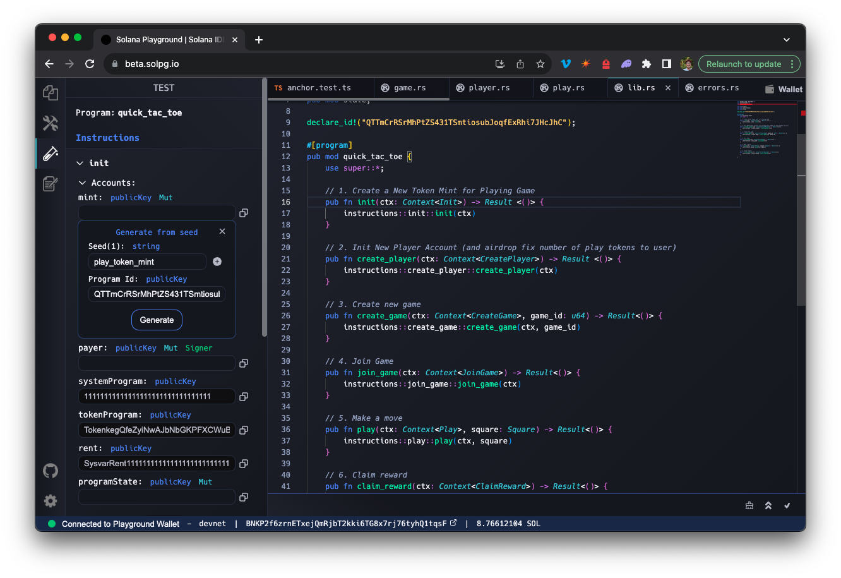841x578 pixels.
Task: Click the mint publicKey input field
Action: (x=157, y=213)
